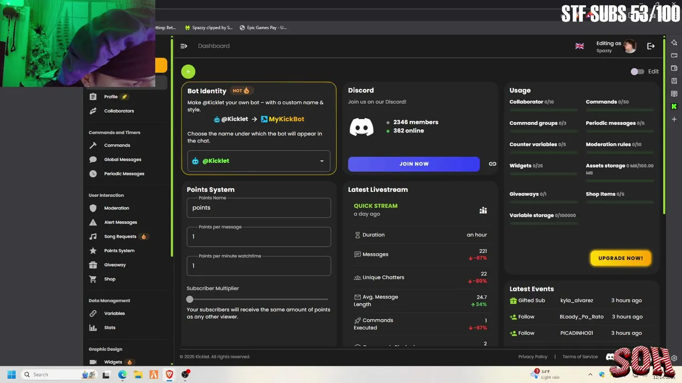Open the bot name @Kicklet dropdown
This screenshot has width=682, height=383.
[x=258, y=161]
